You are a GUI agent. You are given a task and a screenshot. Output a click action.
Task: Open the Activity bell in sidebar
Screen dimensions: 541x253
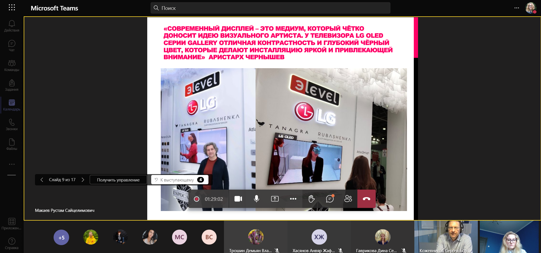(x=12, y=26)
